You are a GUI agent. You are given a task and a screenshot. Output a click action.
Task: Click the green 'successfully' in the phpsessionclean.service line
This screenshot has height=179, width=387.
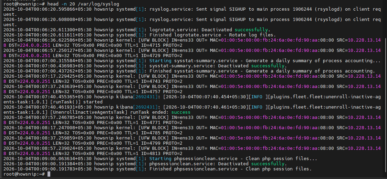(268, 164)
